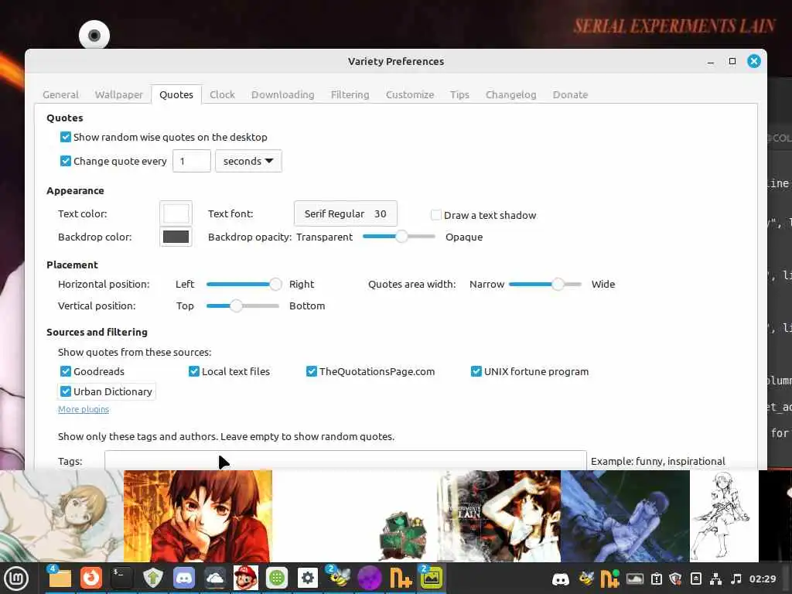Select the line-art sketch wallpaper thumbnail
The width and height of the screenshot is (792, 594).
point(724,516)
